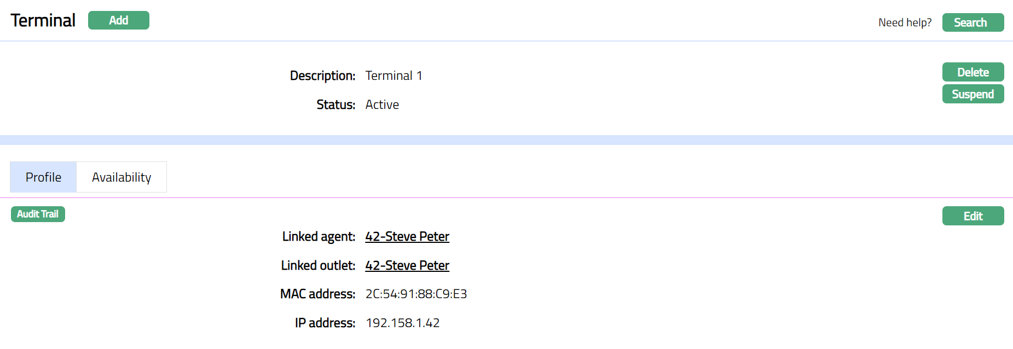Delete this terminal
The image size is (1013, 349).
pyautogui.click(x=973, y=72)
